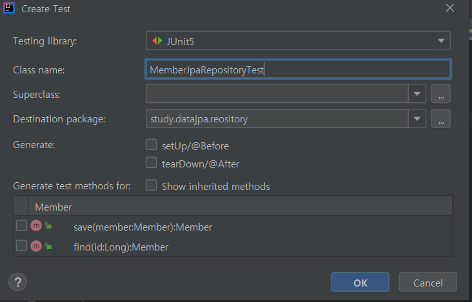
Task: Expand the Superclass dropdown arrow
Action: click(x=417, y=94)
